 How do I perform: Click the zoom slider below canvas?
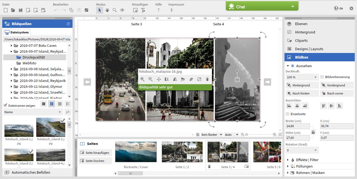(x=259, y=135)
